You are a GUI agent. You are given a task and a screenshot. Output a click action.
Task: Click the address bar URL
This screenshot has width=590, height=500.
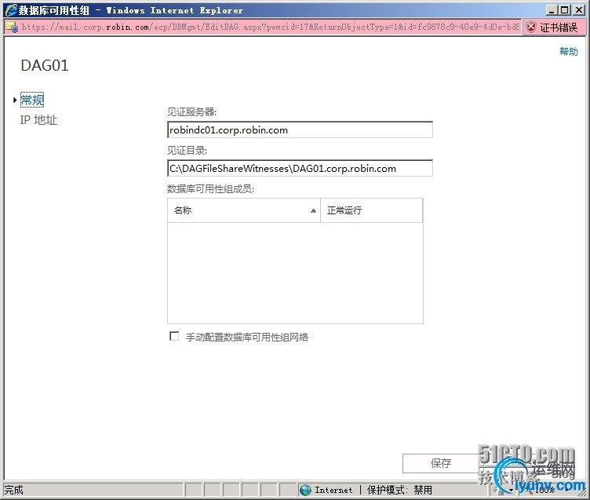click(x=270, y=27)
